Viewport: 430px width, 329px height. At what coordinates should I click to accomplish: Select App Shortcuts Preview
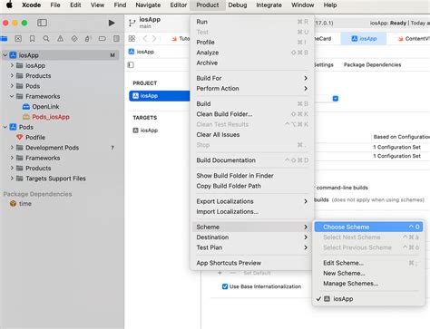pos(252,263)
